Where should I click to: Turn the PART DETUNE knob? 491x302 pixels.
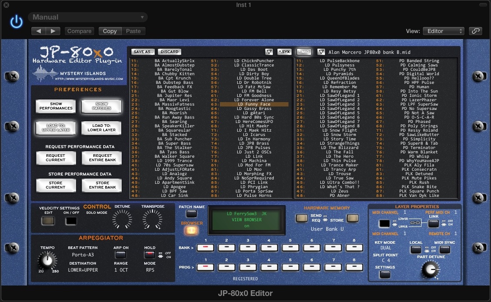pyautogui.click(x=431, y=269)
